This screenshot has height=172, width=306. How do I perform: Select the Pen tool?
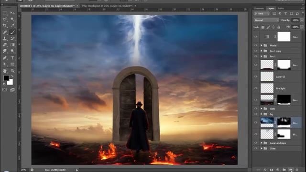(x=5, y=58)
